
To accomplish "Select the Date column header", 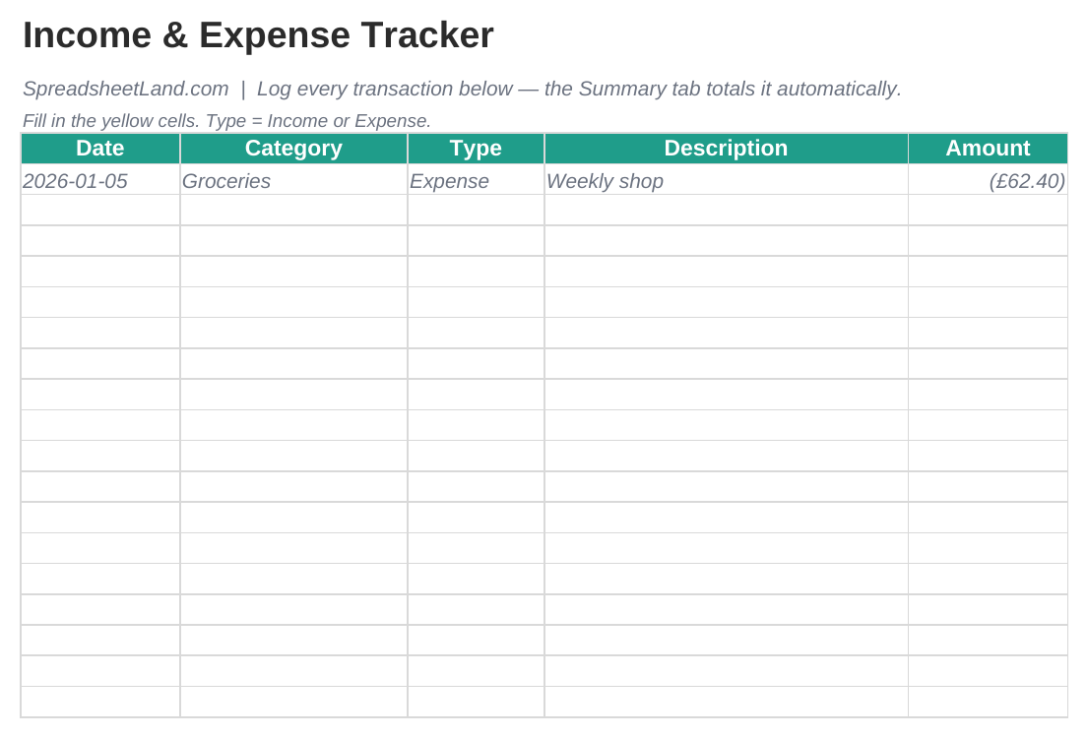I will tap(100, 149).
